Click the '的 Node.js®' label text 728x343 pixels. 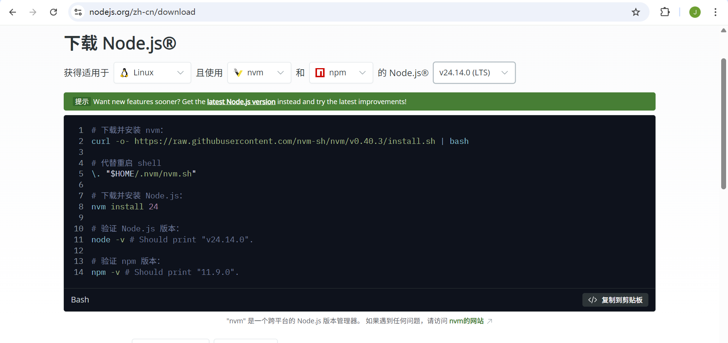click(403, 73)
